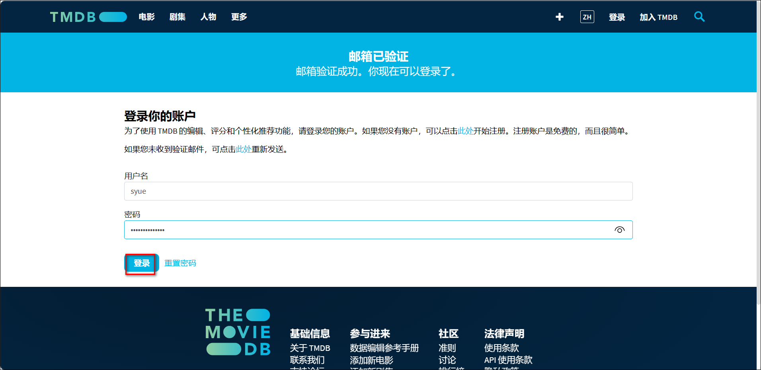
Task: Click 此处 link to start registration
Action: coord(465,131)
